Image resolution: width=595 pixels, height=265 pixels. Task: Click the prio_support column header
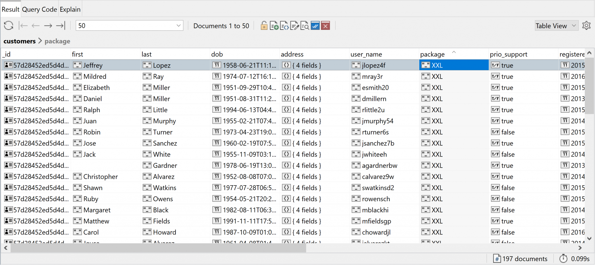tap(508, 54)
